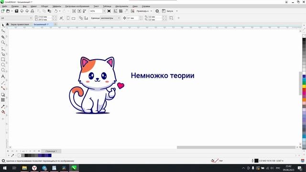Image resolution: width=306 pixels, height=172 pixels.
Task: Open the units dropdown
Action: [119, 18]
